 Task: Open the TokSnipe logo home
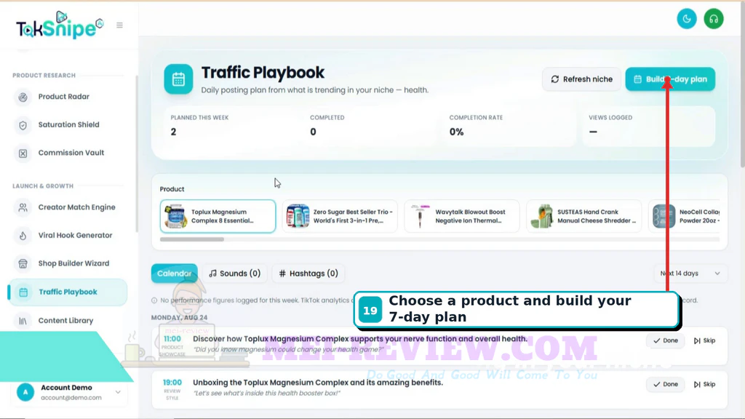click(x=60, y=25)
